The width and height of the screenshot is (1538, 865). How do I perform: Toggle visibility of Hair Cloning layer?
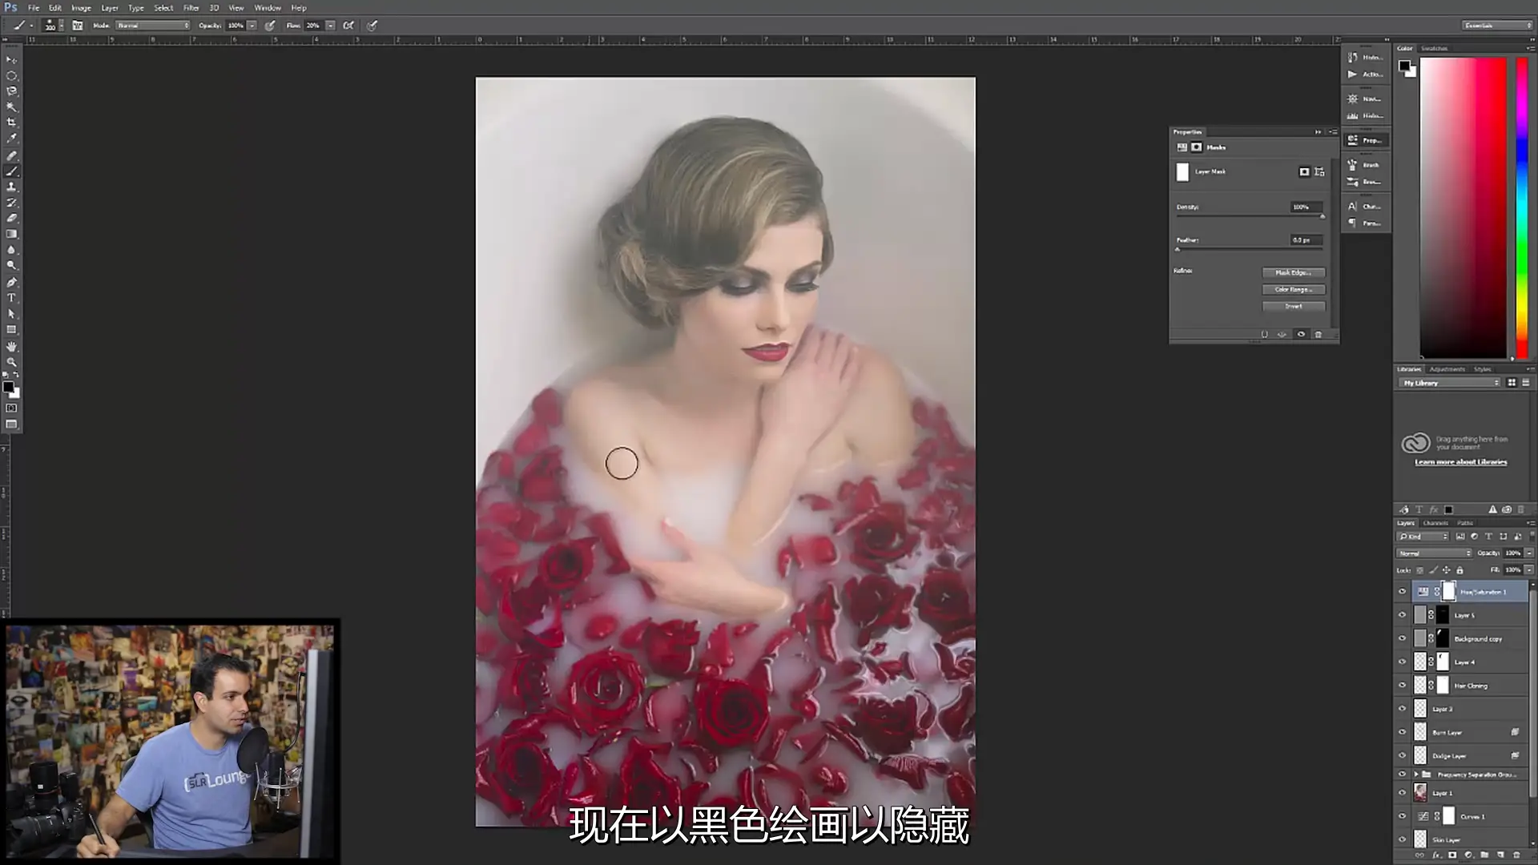coord(1402,686)
